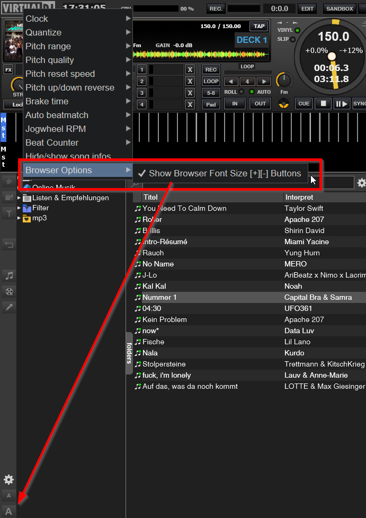Click the SANDBOX button in top bar
Image resolution: width=366 pixels, height=518 pixels.
(x=340, y=9)
